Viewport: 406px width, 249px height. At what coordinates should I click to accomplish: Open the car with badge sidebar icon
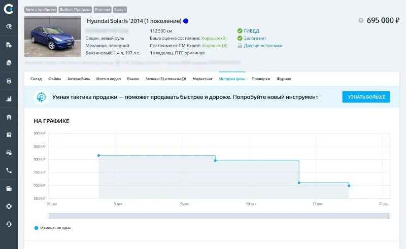click(9, 153)
